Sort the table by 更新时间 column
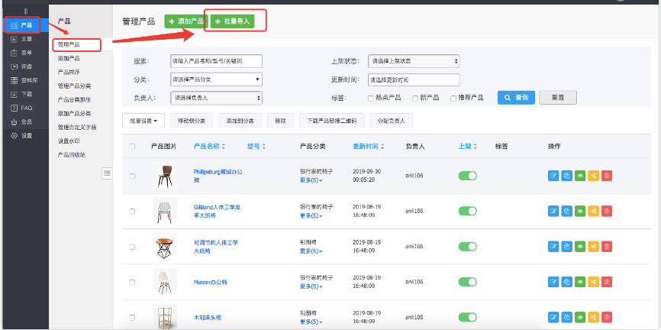The image size is (661, 330). pos(368,146)
